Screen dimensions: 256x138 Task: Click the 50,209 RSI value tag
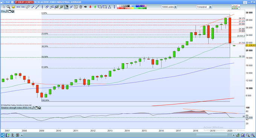point(249,117)
